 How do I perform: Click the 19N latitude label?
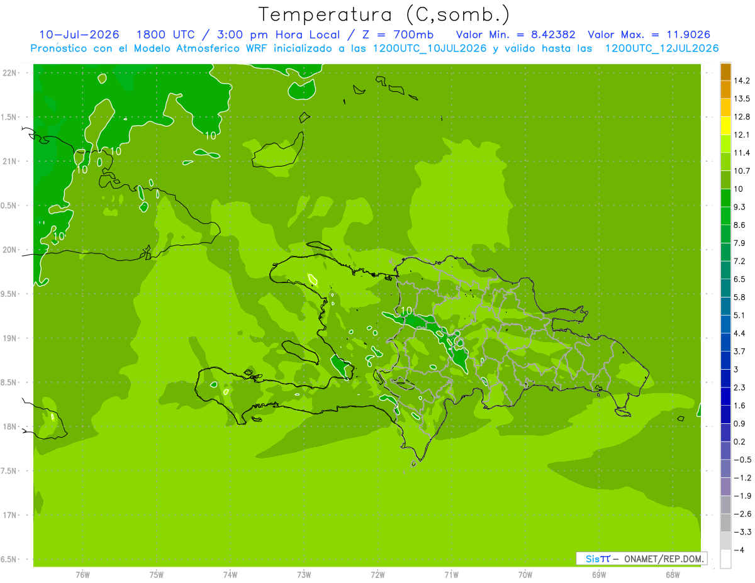[9, 338]
